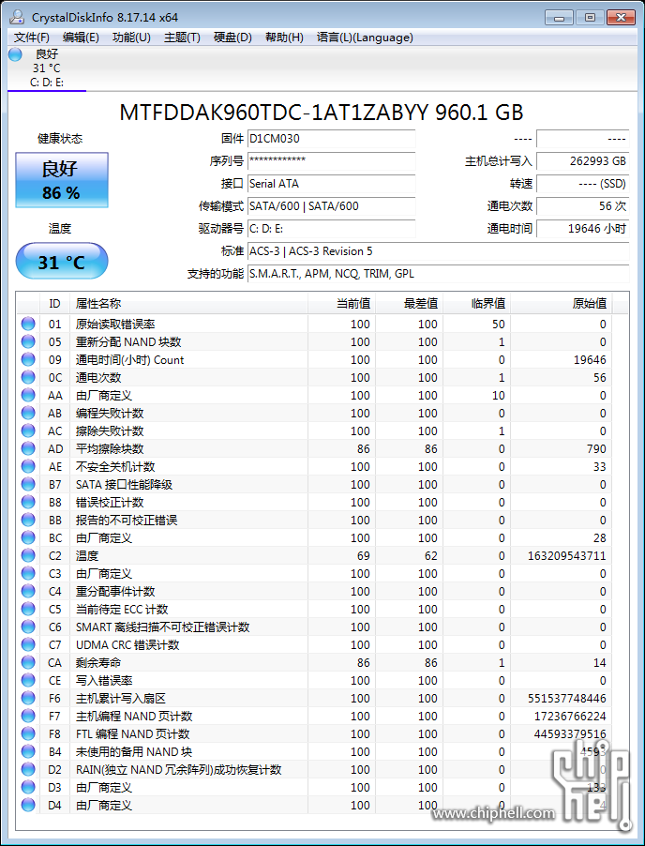Image resolution: width=645 pixels, height=846 pixels.
Task: Click status orb of row AB 编程失败计数
Action: [x=28, y=414]
